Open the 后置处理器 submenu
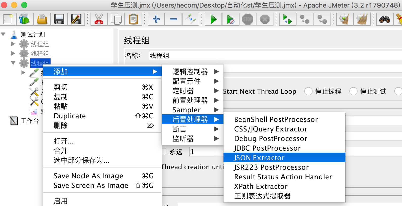 point(193,119)
